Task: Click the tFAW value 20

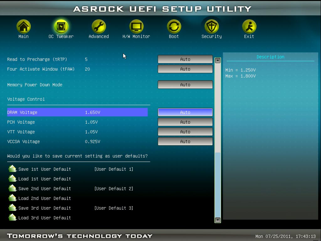Action: pos(87,69)
